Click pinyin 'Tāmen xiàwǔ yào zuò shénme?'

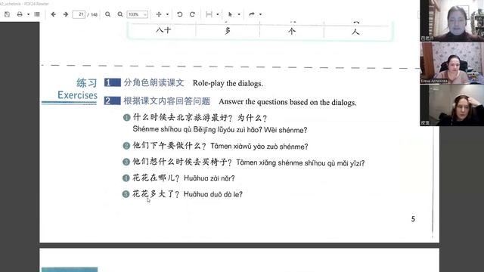259,147
